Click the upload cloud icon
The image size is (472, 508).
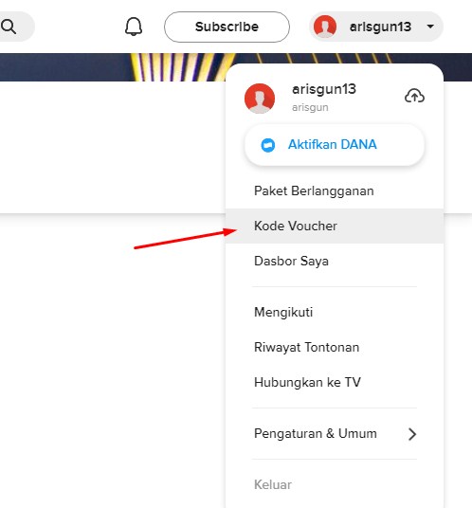click(x=414, y=96)
